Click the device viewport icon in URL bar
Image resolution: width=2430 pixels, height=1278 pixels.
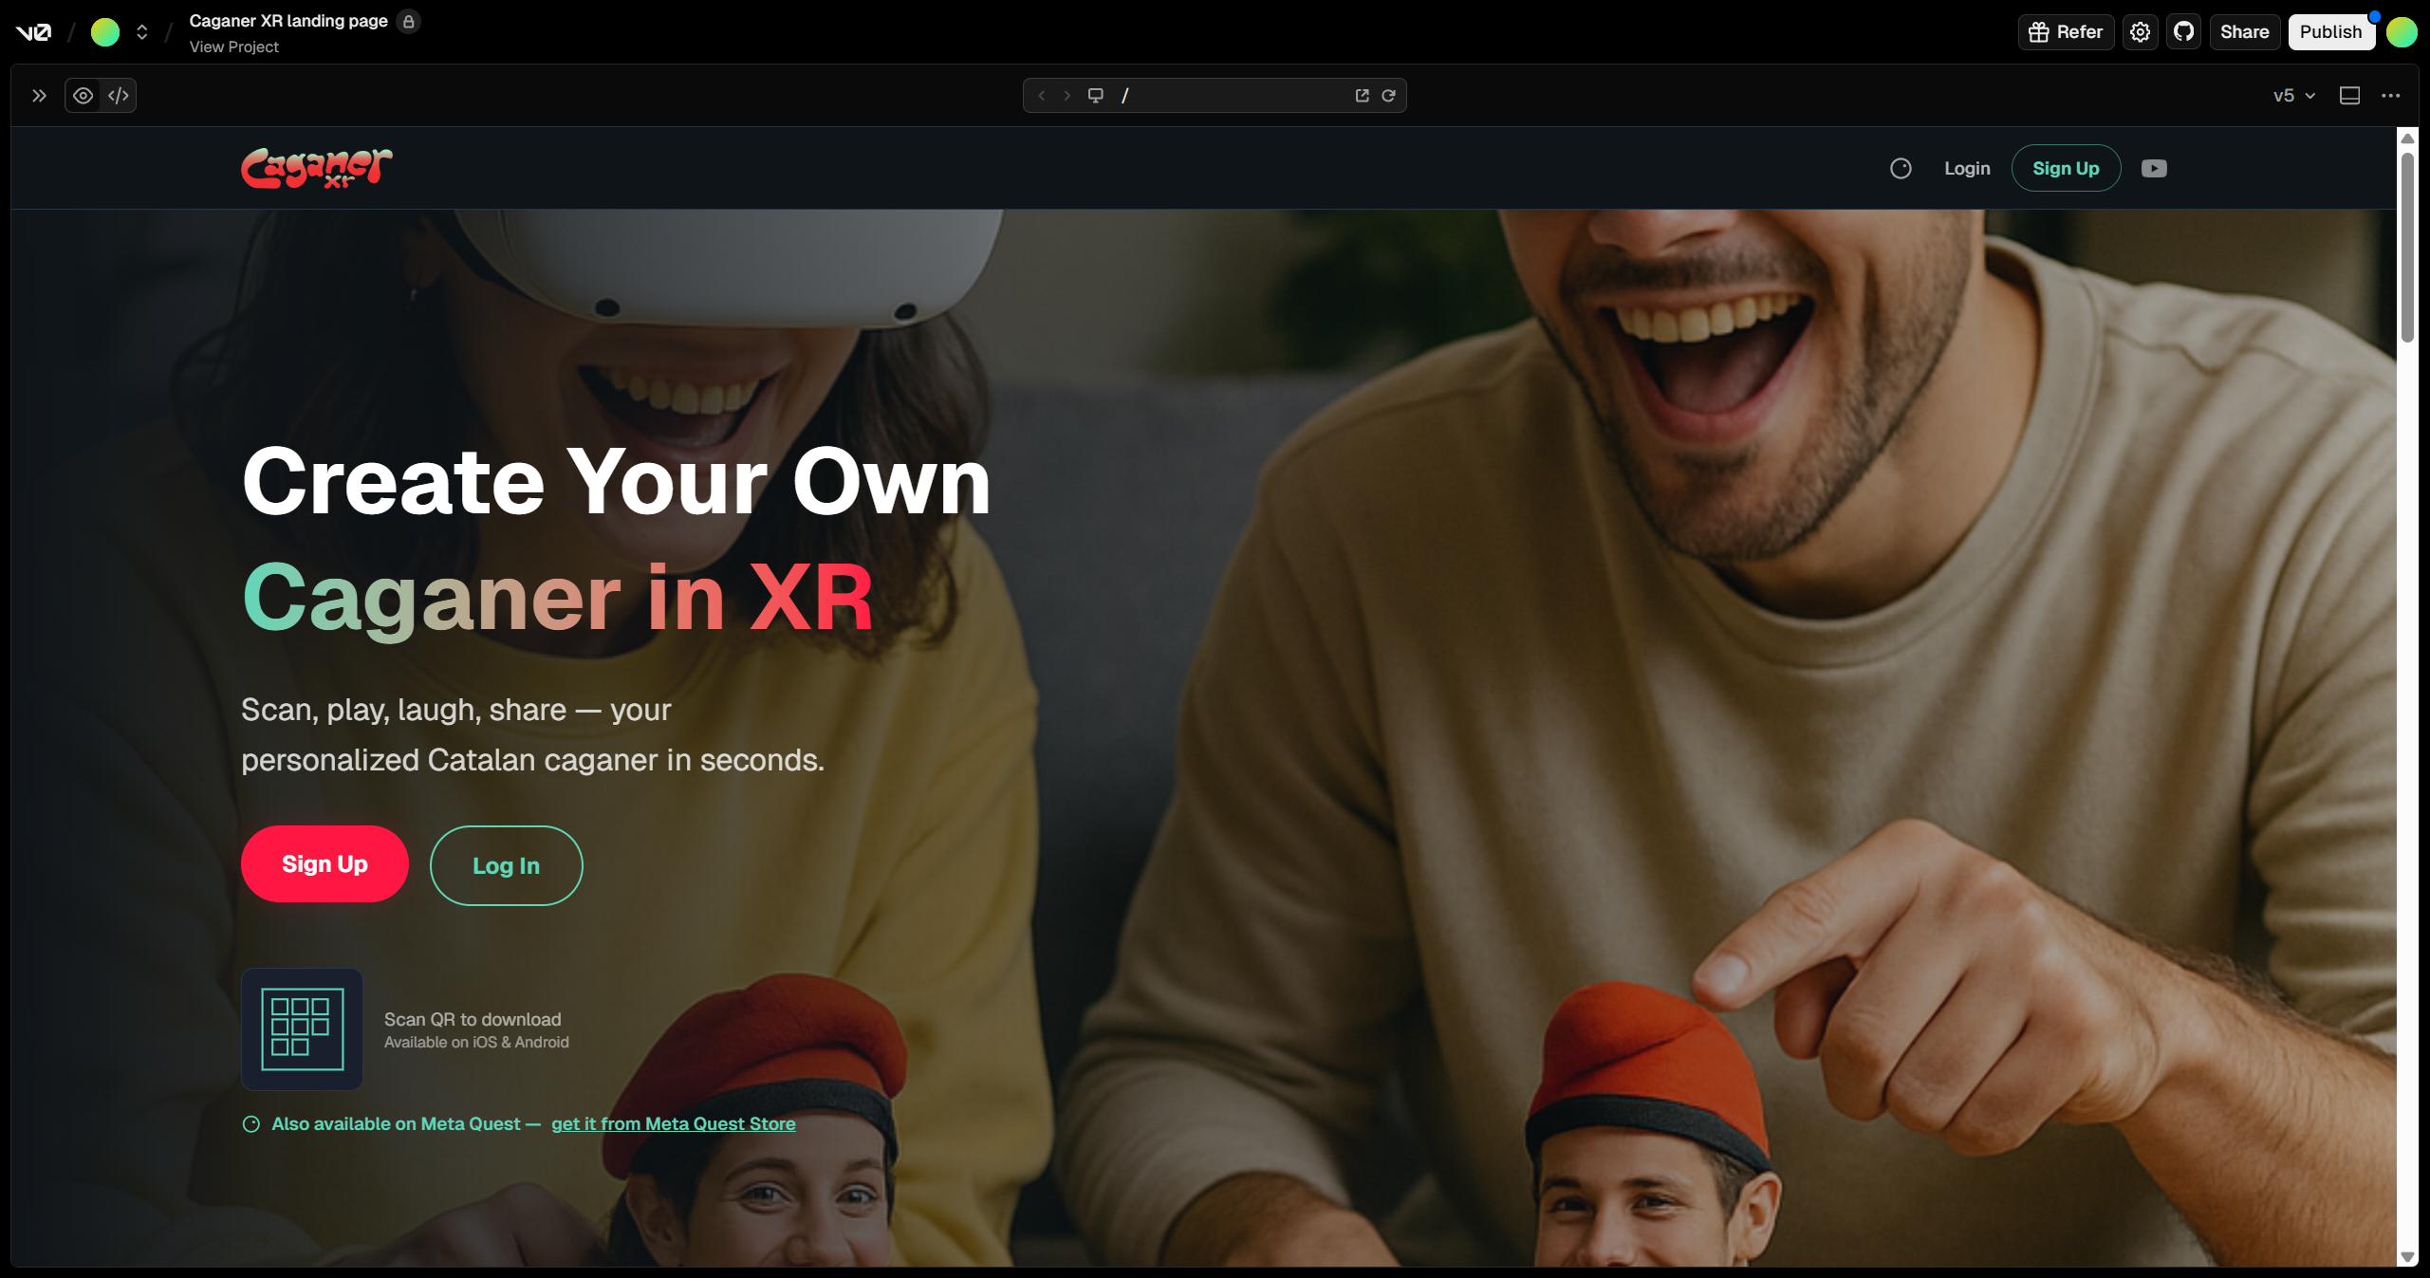point(1095,96)
